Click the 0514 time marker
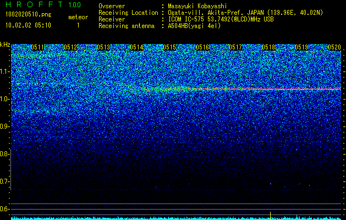This screenshot has height=220, width=346. point(136,47)
